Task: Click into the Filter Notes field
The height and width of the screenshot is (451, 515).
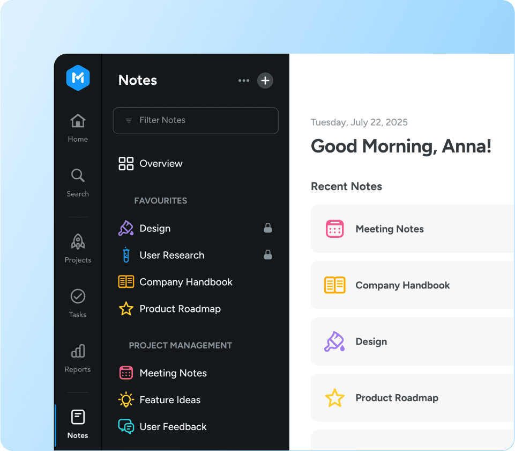Action: [x=196, y=120]
